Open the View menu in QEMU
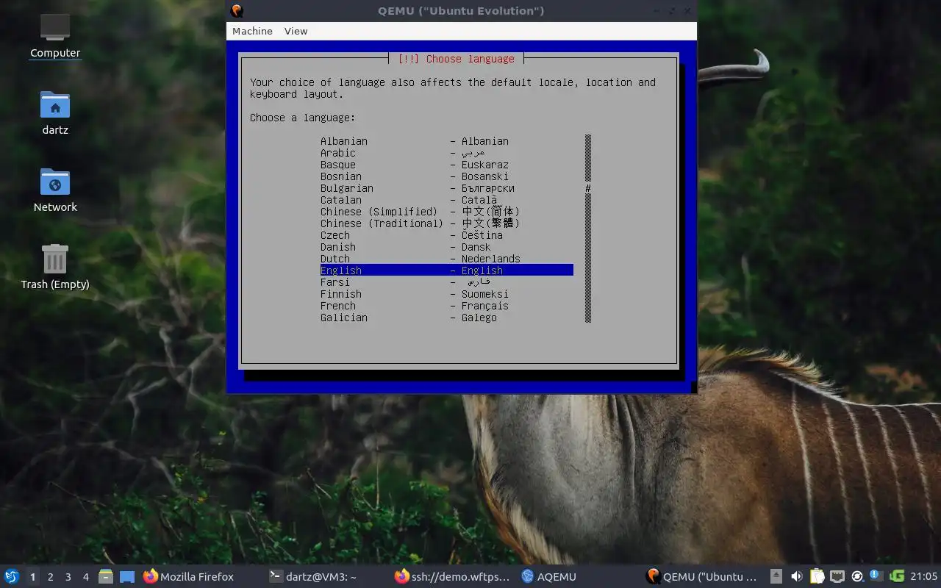The height and width of the screenshot is (588, 941). point(296,31)
